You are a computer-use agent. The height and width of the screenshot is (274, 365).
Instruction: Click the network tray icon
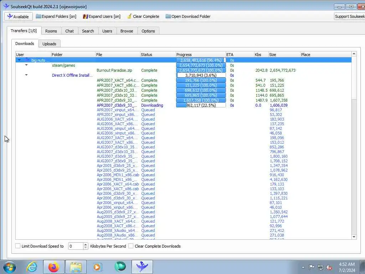pyautogui.click(x=320, y=267)
